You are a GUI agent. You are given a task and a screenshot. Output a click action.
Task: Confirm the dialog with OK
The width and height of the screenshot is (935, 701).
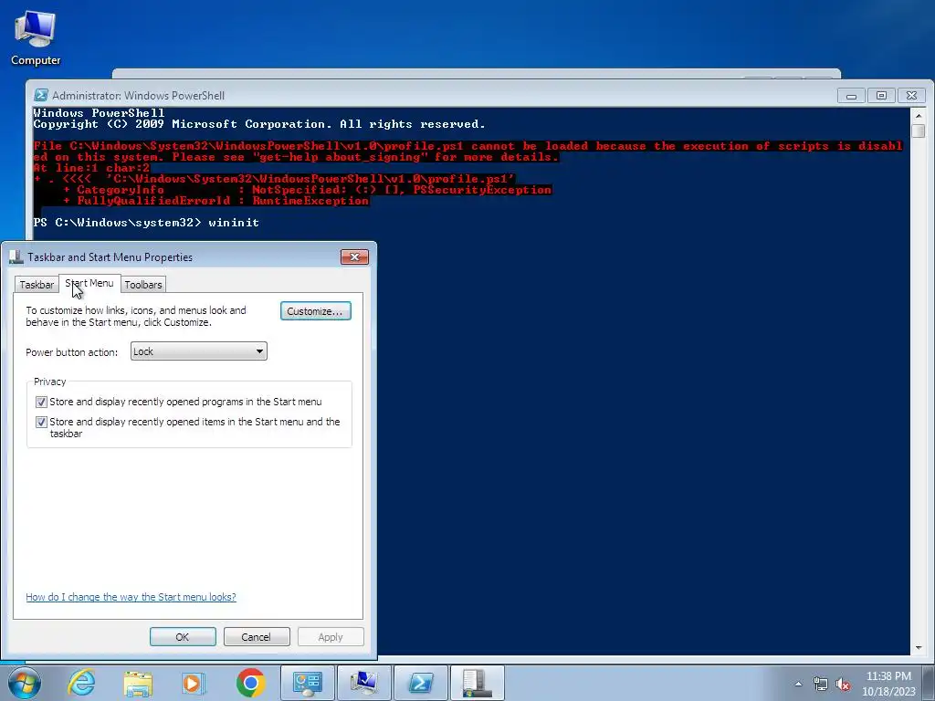183,636
